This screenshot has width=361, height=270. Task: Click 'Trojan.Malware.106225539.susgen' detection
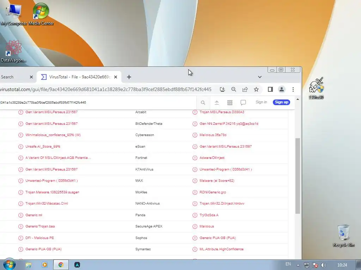pyautogui.click(x=52, y=192)
